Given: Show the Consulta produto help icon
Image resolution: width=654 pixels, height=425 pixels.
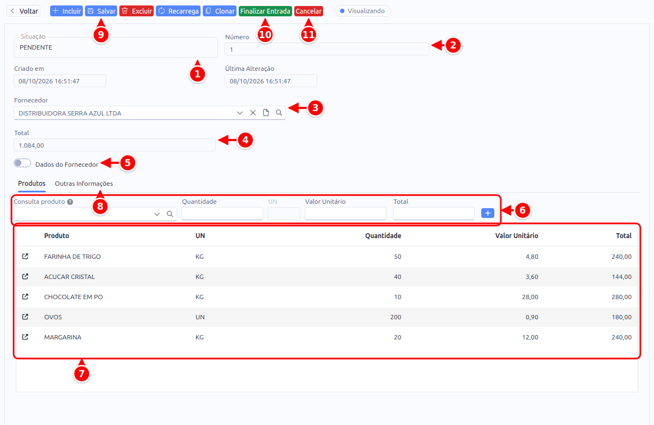Looking at the screenshot, I should (x=70, y=202).
